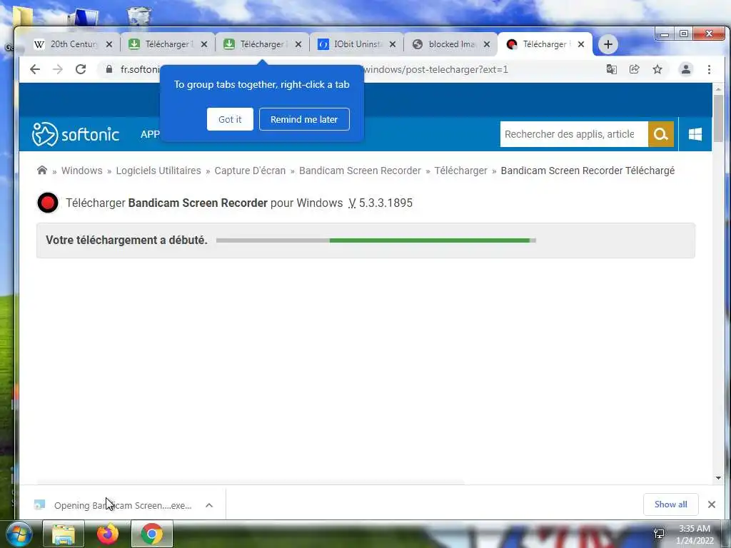Open the Télécharger breadcrumb link
The height and width of the screenshot is (548, 731).
click(460, 171)
